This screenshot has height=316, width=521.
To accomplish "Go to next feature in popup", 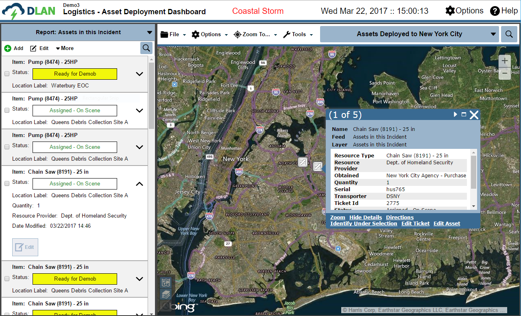I will pos(456,115).
